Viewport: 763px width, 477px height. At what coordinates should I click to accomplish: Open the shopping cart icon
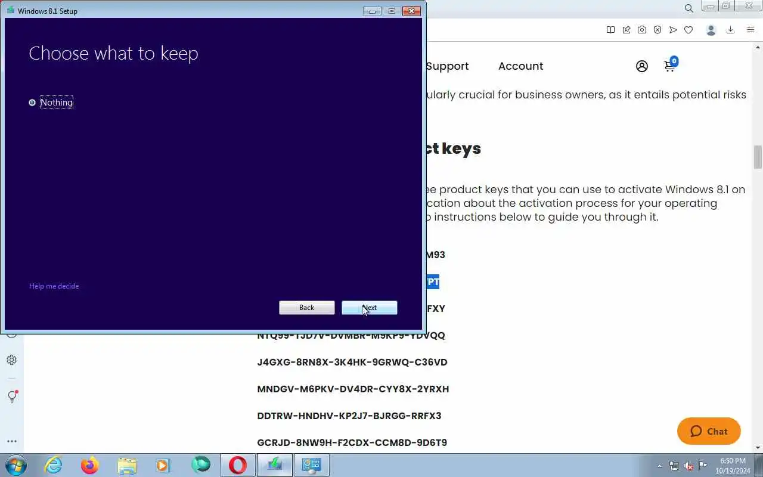coord(670,66)
